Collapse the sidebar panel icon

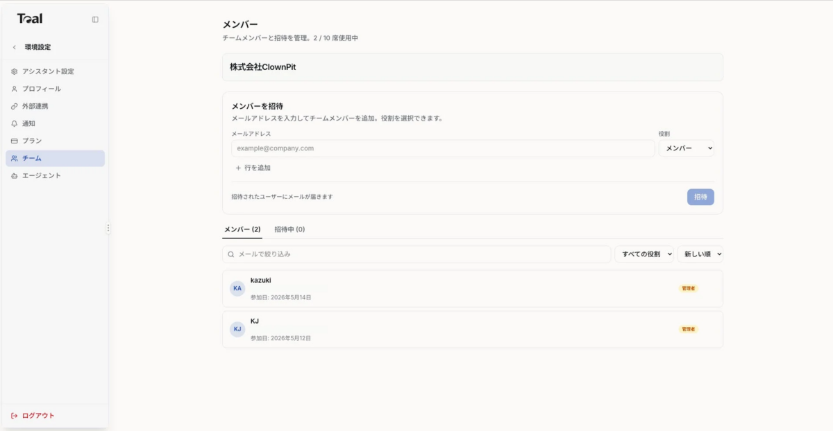coord(95,19)
